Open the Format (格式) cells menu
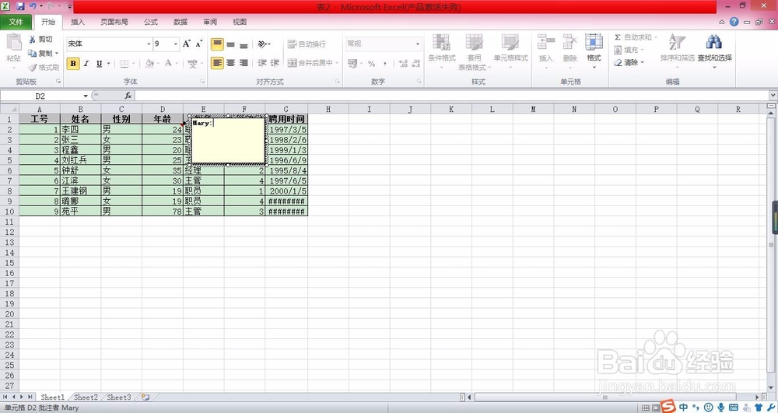The image size is (778, 413). 594,50
